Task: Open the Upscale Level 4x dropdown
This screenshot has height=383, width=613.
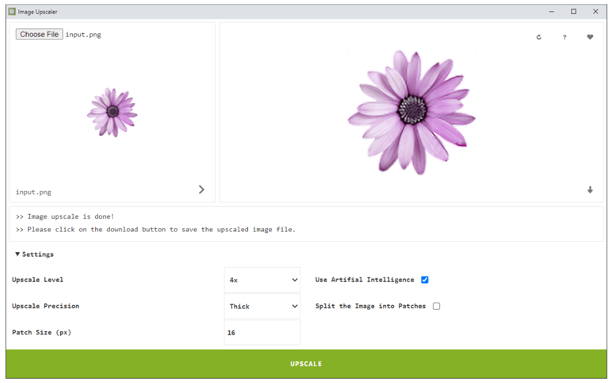Action: pos(262,280)
